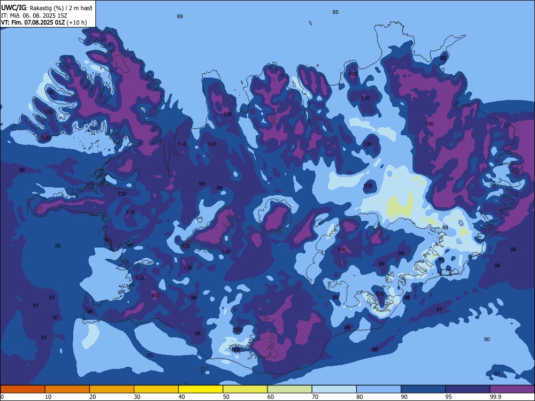Click the 'IT: Mið. 06. 08. 2025 15Z' line

point(34,16)
